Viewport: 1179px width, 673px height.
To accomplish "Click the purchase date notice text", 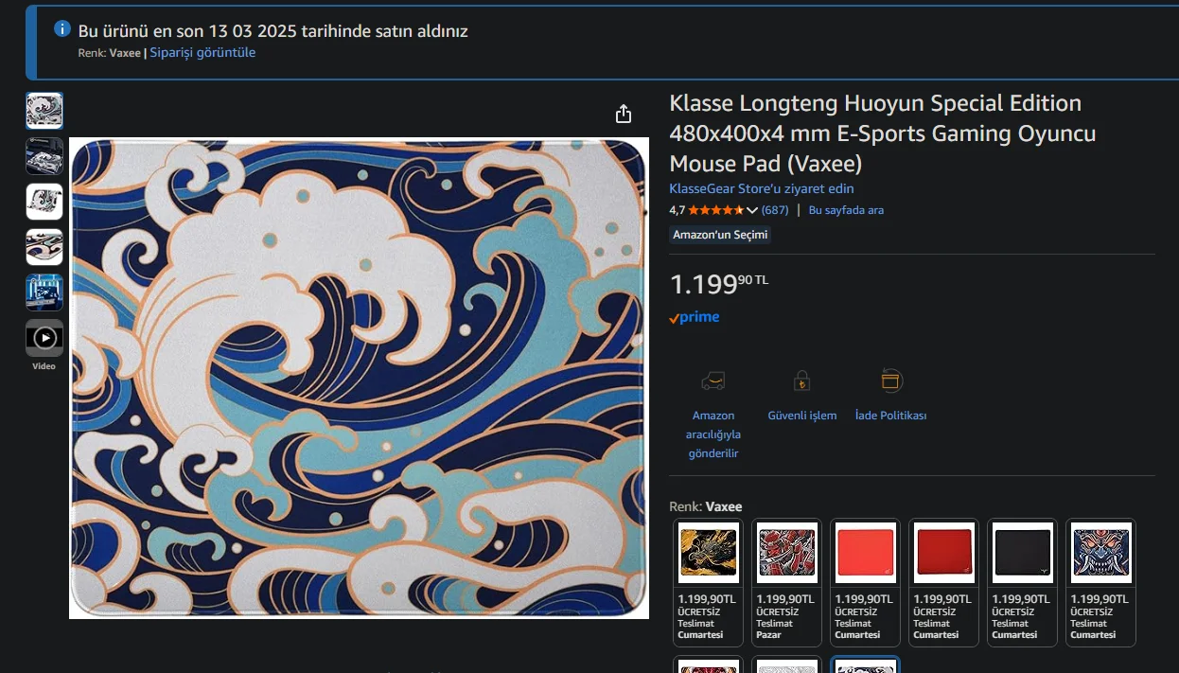I will pos(273,30).
